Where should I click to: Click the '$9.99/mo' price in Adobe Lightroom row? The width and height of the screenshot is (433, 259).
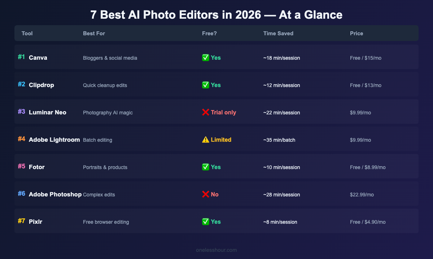click(x=360, y=140)
